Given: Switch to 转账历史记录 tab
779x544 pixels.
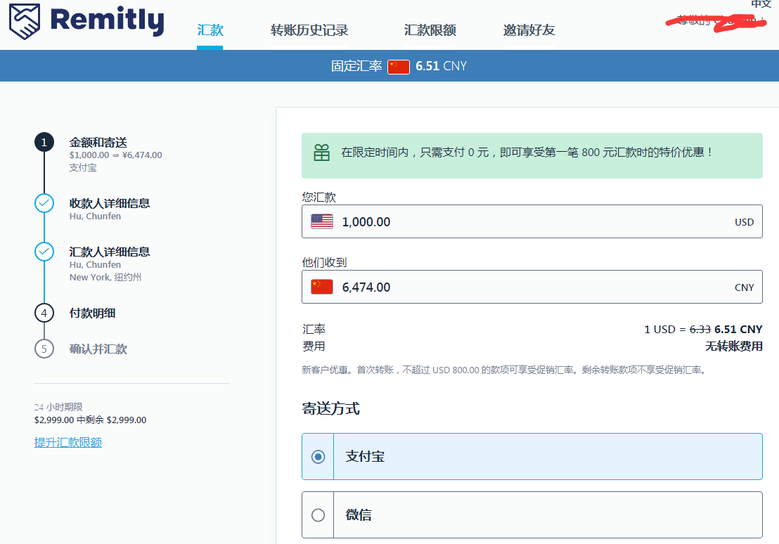Looking at the screenshot, I should [309, 30].
